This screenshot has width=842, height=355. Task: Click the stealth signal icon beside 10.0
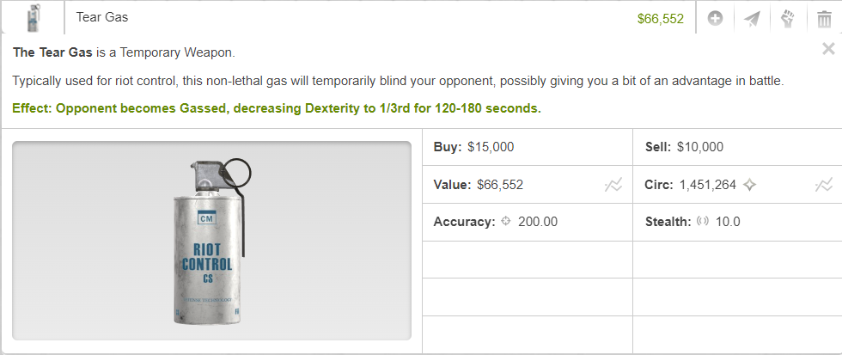point(703,221)
